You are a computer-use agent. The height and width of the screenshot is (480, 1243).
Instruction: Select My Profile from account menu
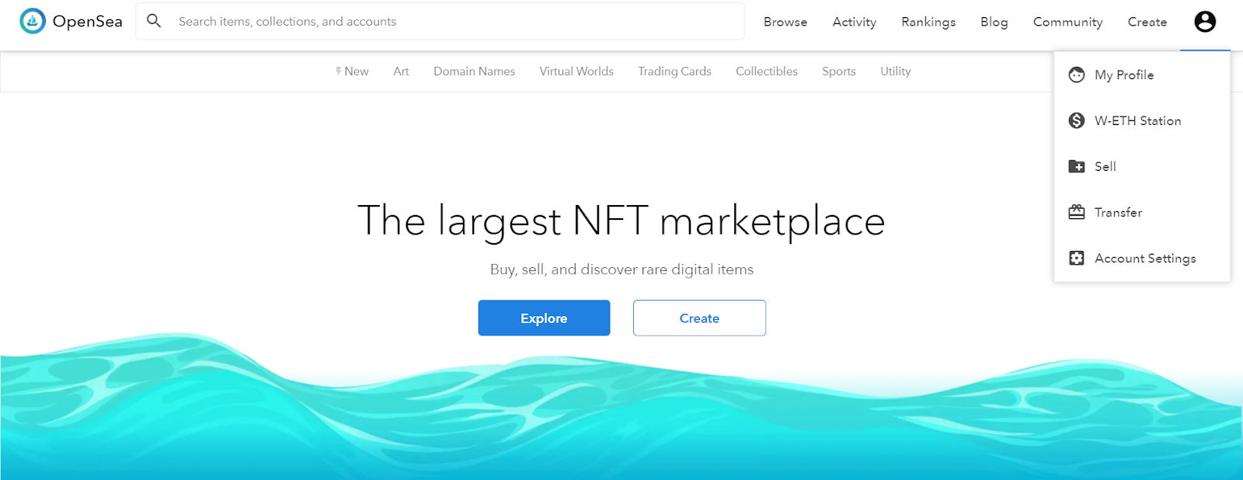(1142, 75)
